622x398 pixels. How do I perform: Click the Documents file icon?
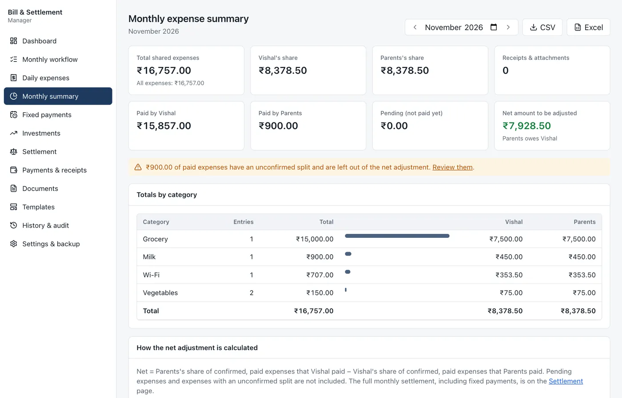click(14, 189)
